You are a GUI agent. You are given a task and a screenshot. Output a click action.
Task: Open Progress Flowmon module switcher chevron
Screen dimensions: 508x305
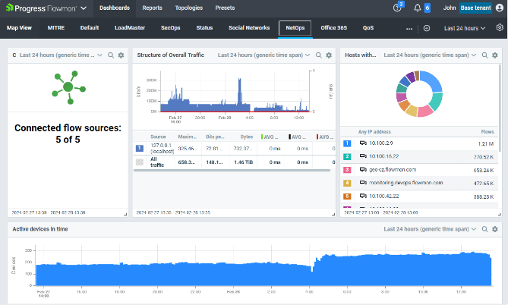pos(83,8)
